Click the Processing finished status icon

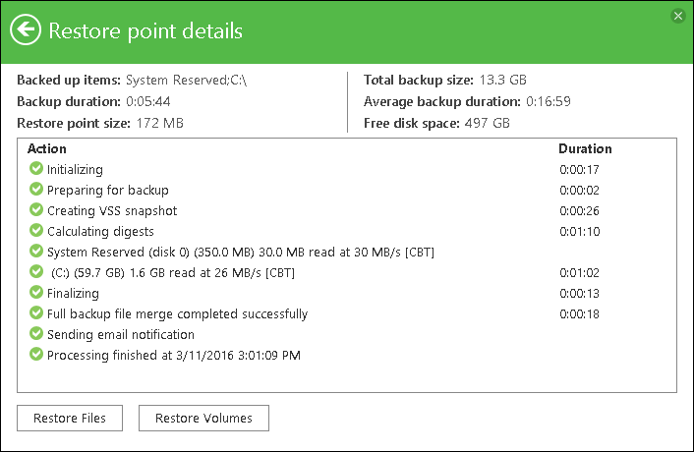36,355
